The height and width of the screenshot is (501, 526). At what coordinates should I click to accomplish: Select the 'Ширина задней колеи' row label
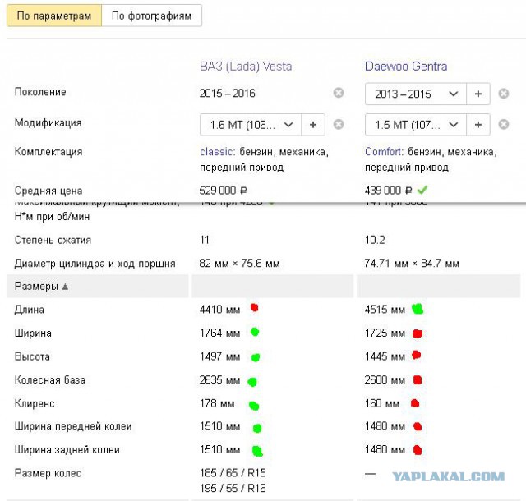tap(67, 450)
